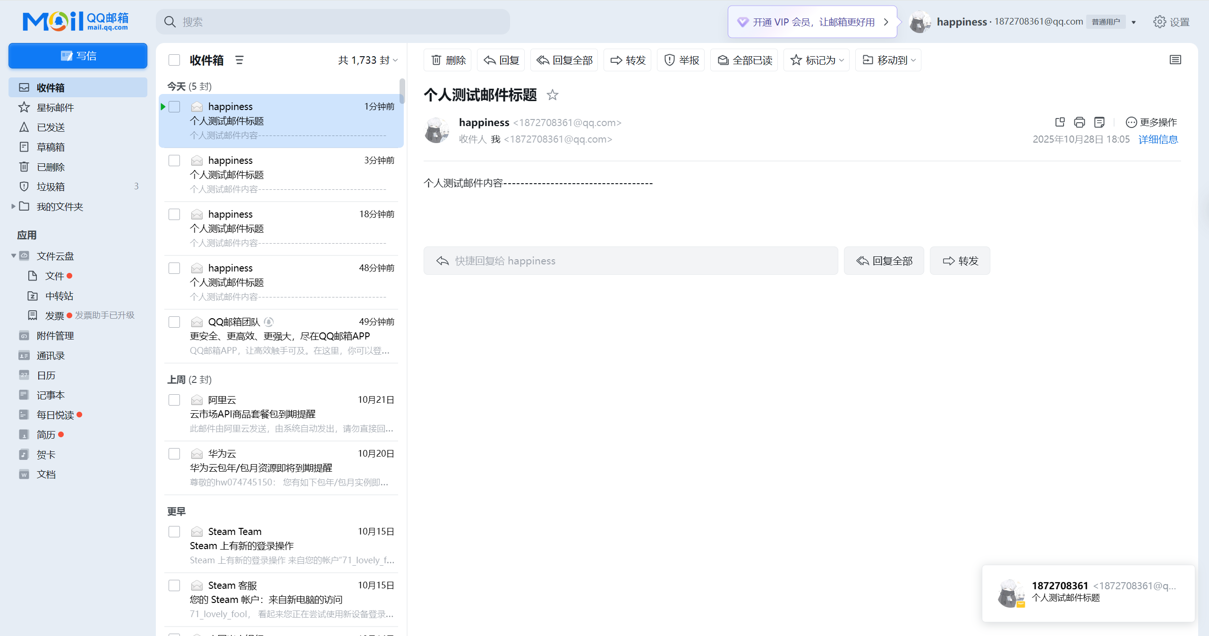The height and width of the screenshot is (636, 1209).
Task: Click the print email icon
Action: pos(1079,122)
